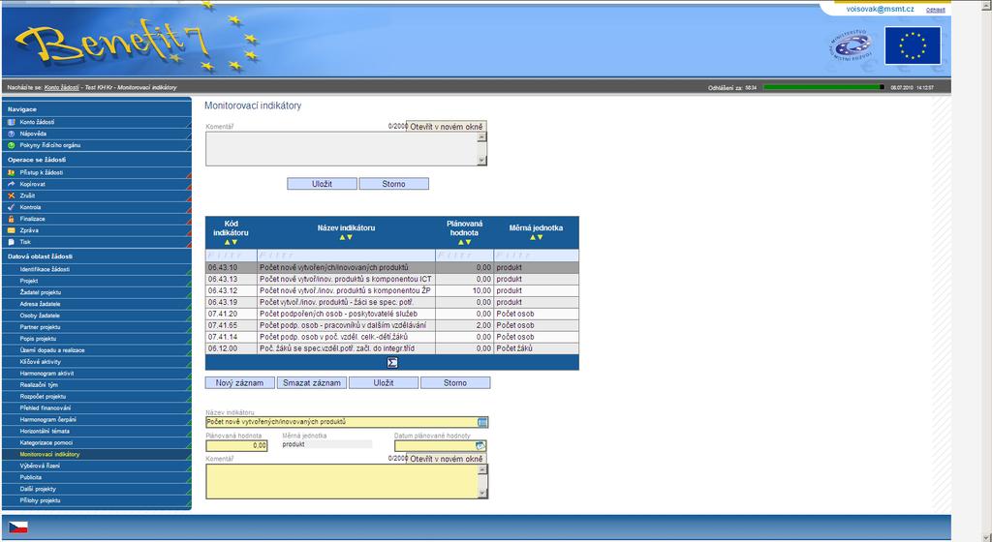Select row 'Počet nově vytvoř./inov. produktů s komponentou ŽP'
992x542 pixels.
(x=392, y=290)
